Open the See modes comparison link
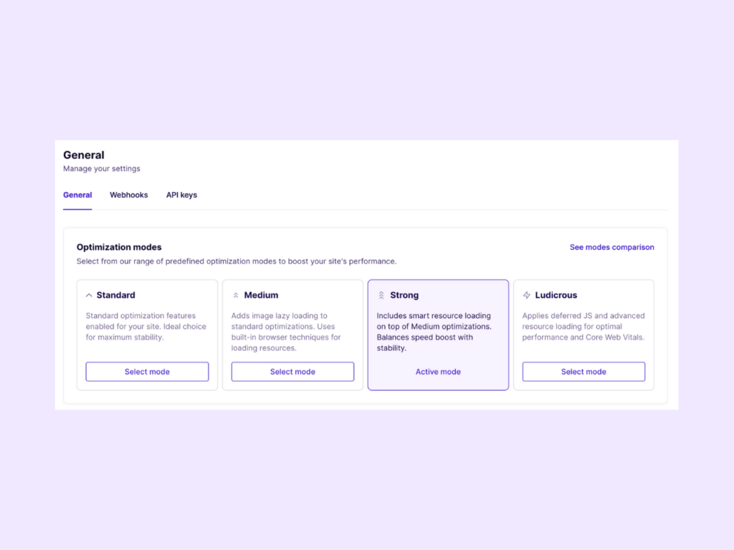 point(612,247)
